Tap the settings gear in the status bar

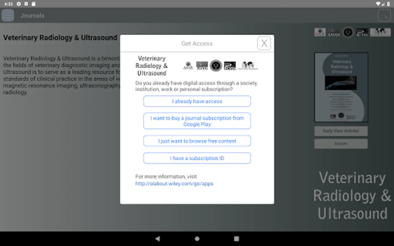tap(19, 4)
